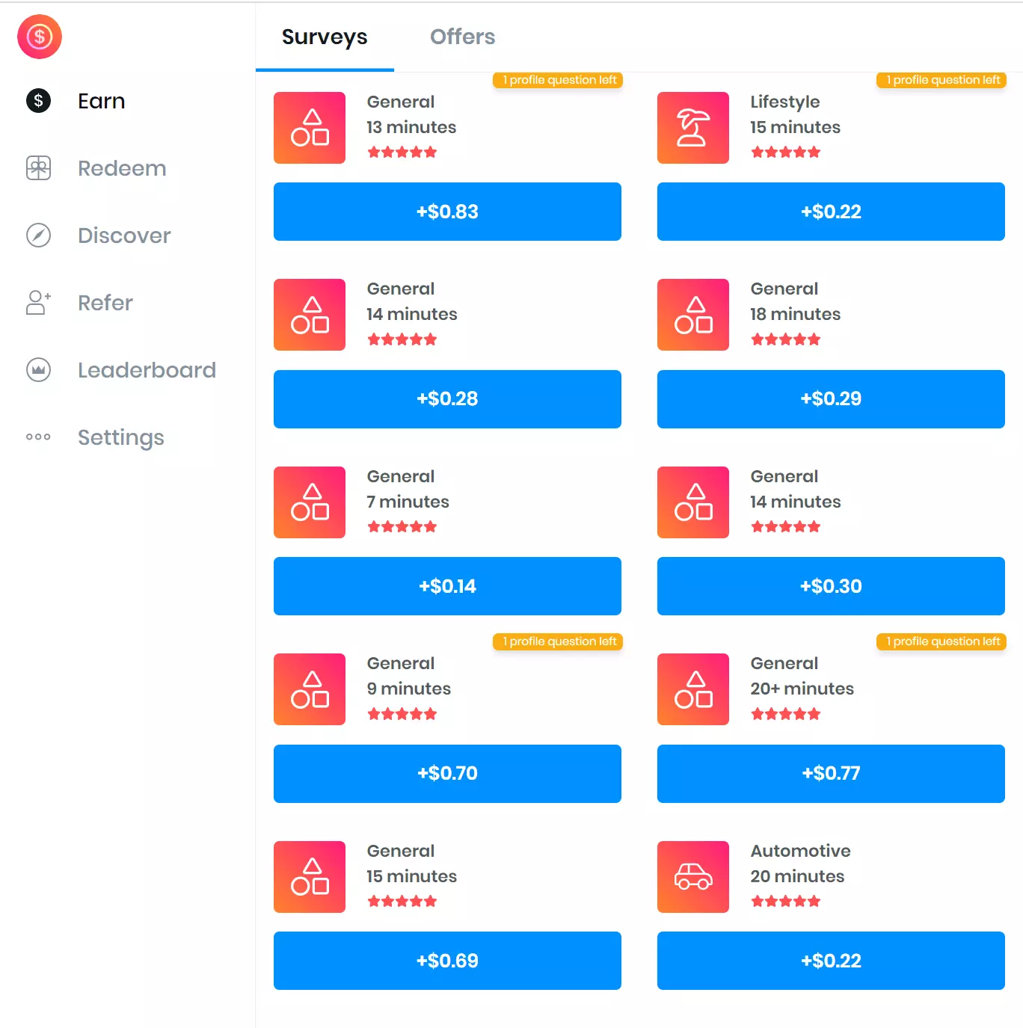Click the shapes icon of General 15 minutes survey
1023x1028 pixels.
point(310,877)
